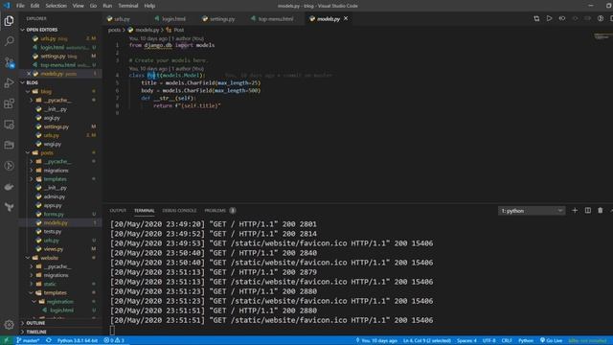
Task: Open the Manage settings gear
Action: coord(9,324)
